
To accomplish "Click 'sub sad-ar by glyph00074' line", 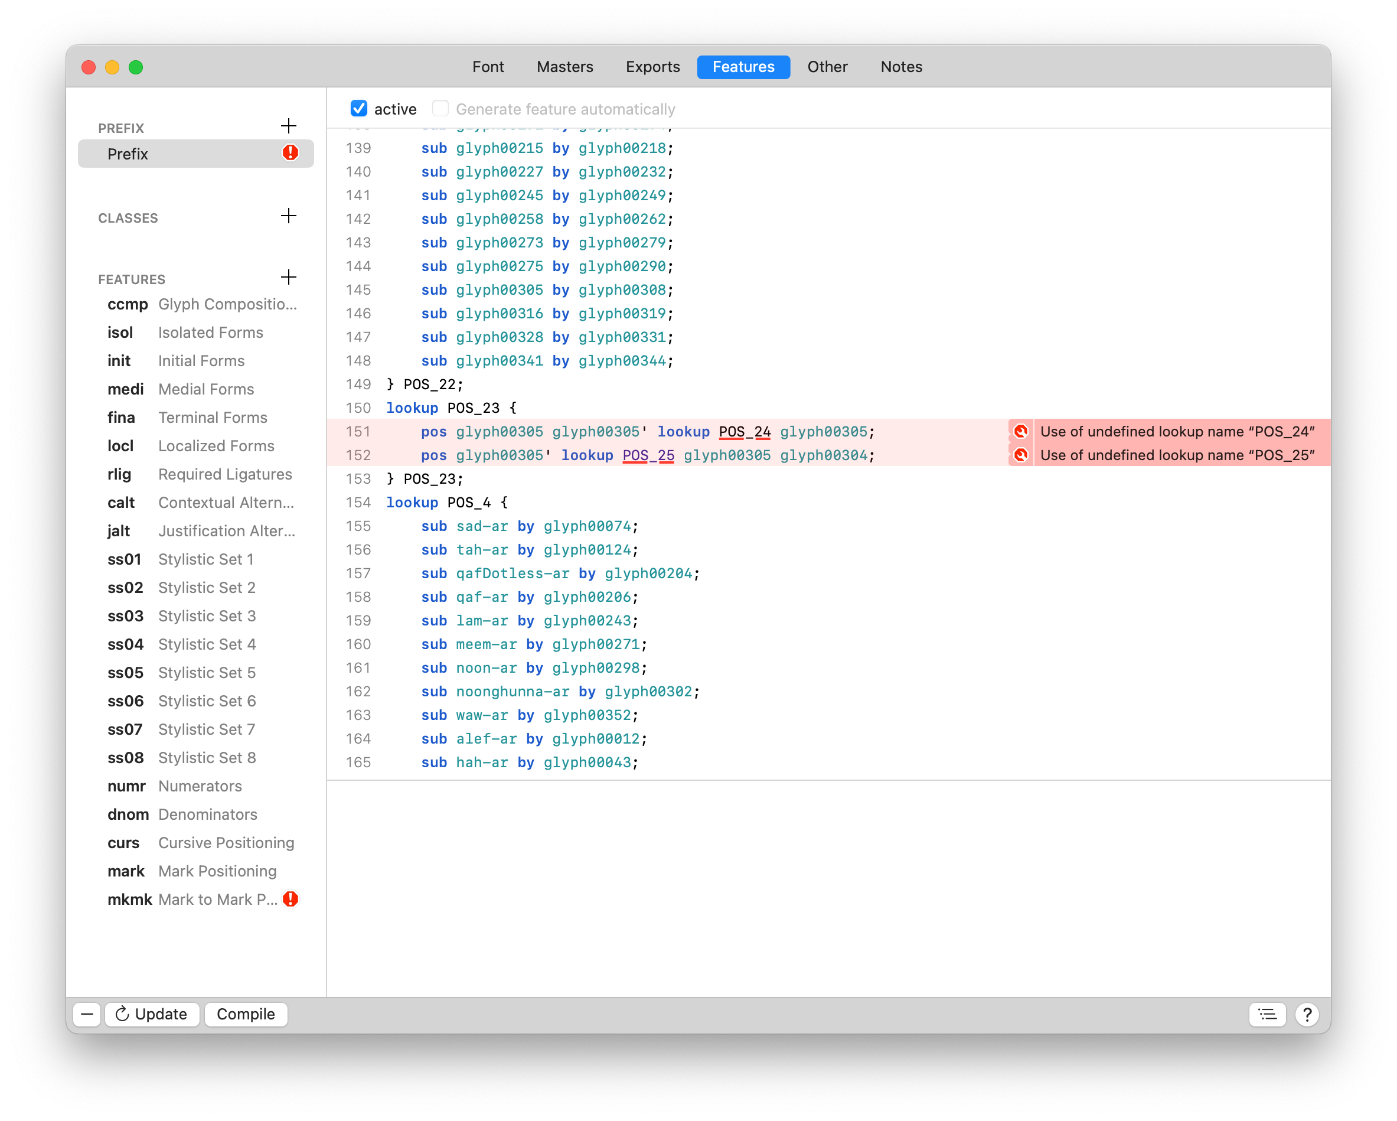I will 530,526.
